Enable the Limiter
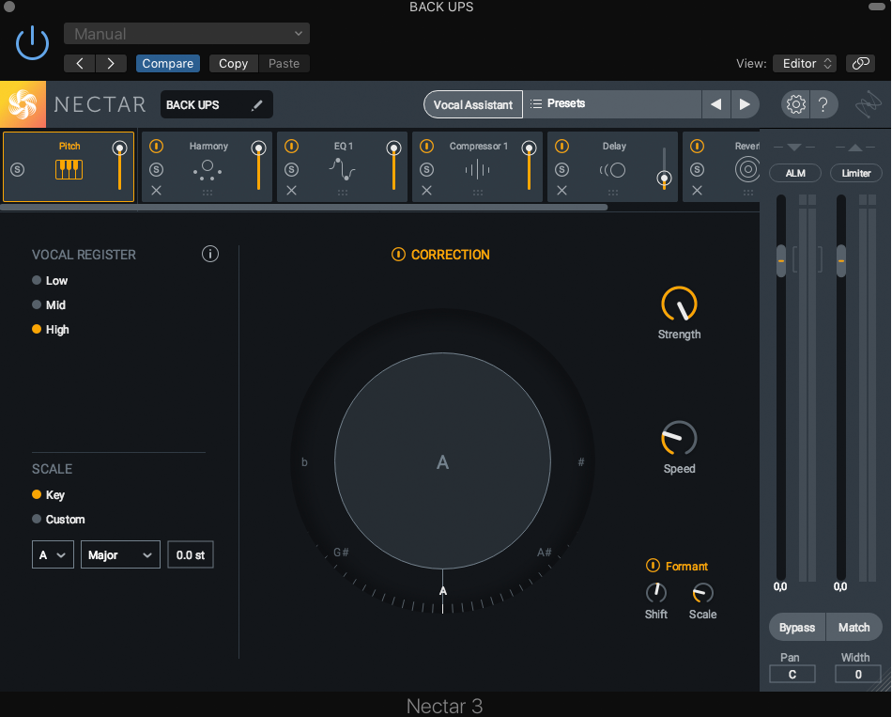The width and height of the screenshot is (892, 717). (856, 173)
